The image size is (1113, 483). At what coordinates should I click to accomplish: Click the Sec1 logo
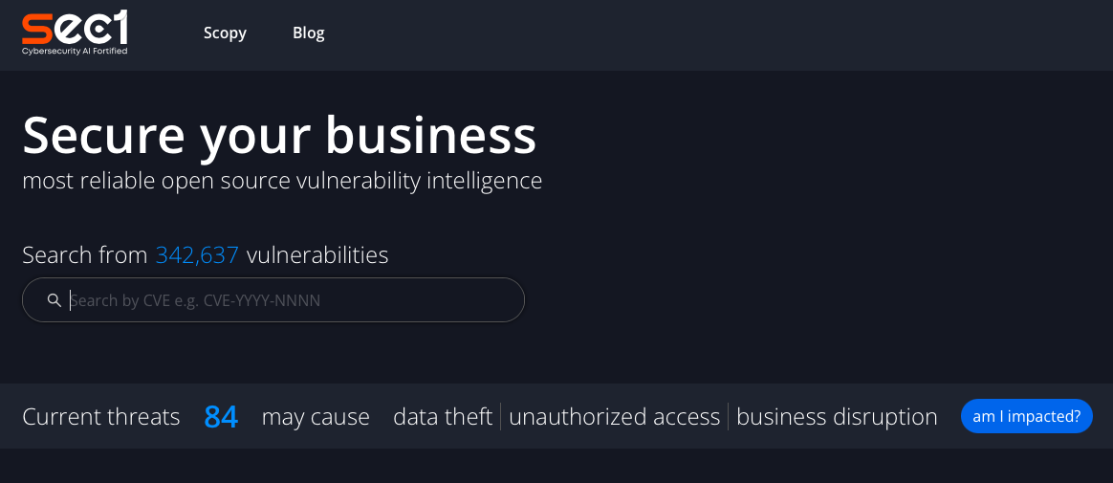(x=75, y=28)
